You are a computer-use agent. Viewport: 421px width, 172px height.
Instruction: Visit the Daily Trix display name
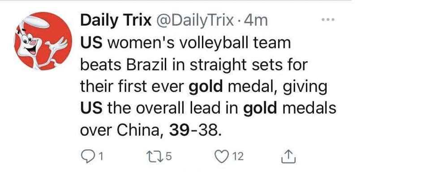point(116,21)
